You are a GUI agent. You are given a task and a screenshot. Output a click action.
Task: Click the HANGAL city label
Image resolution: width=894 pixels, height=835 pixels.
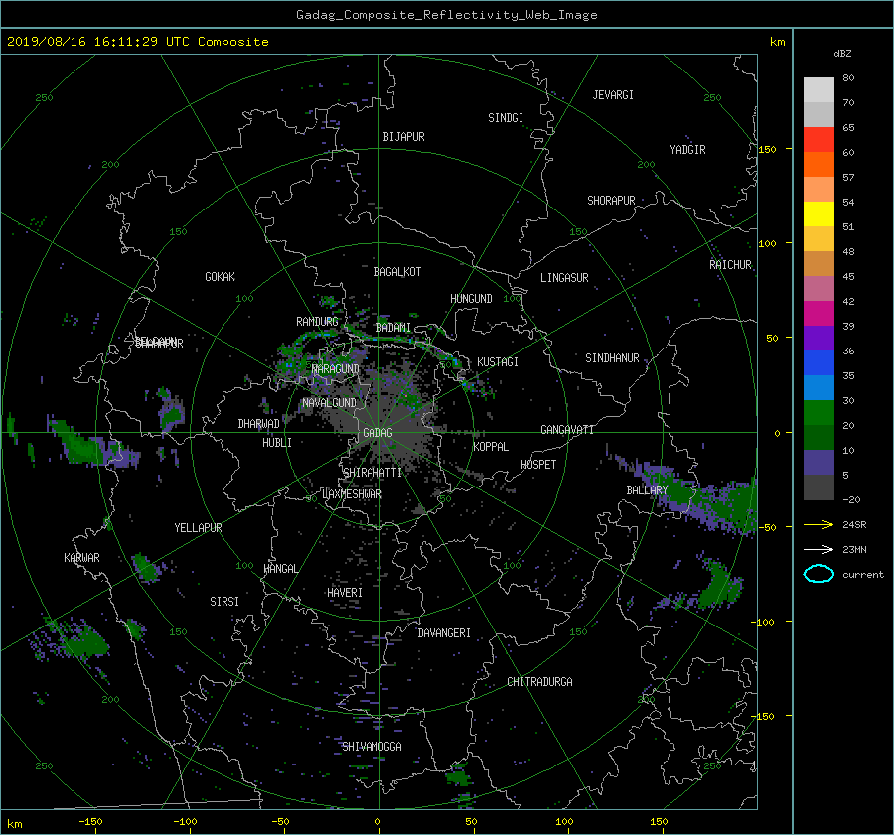(x=280, y=569)
